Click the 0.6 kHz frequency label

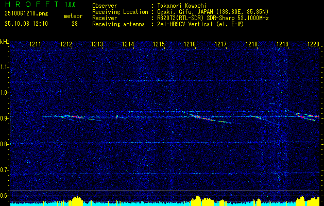(5, 196)
